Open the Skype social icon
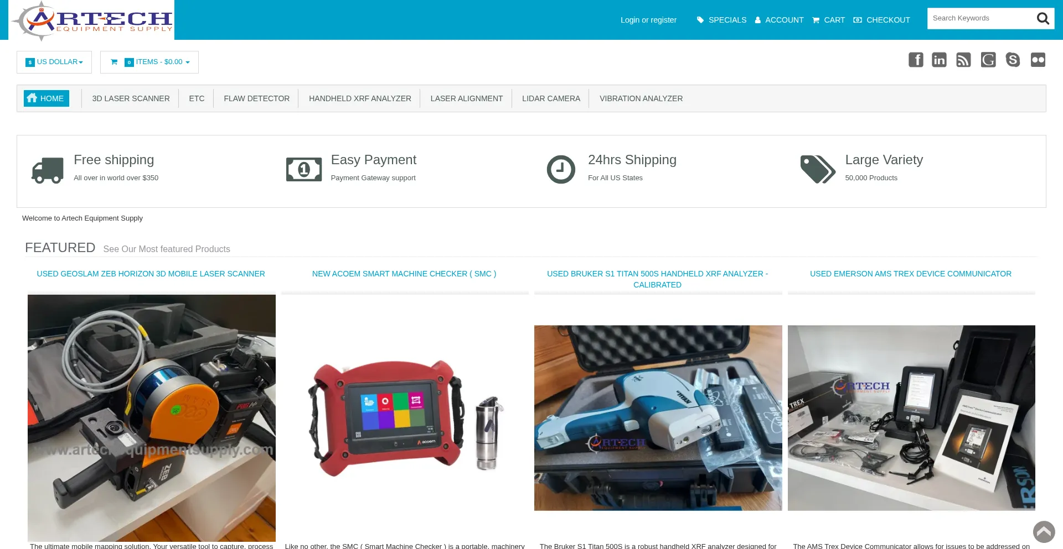The height and width of the screenshot is (549, 1063). point(1013,60)
